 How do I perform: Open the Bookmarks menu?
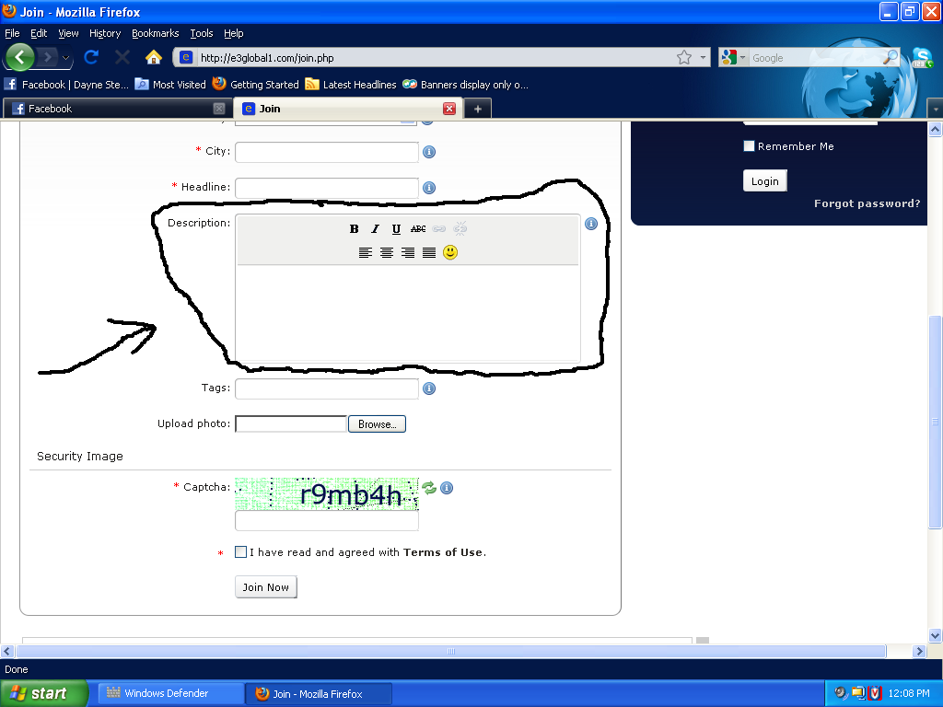pos(155,33)
